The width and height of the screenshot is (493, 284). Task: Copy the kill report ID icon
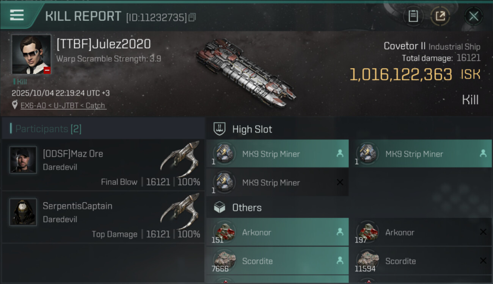[192, 17]
